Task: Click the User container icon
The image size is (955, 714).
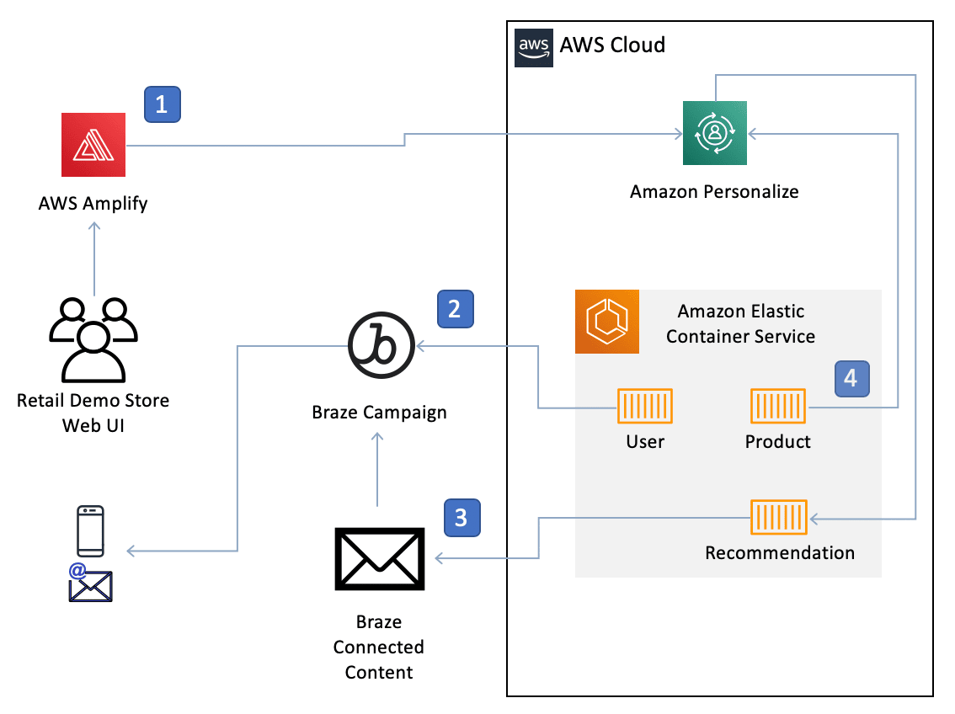Action: click(645, 406)
